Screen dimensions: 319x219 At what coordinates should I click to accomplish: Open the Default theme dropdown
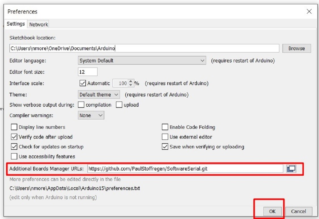pos(99,95)
